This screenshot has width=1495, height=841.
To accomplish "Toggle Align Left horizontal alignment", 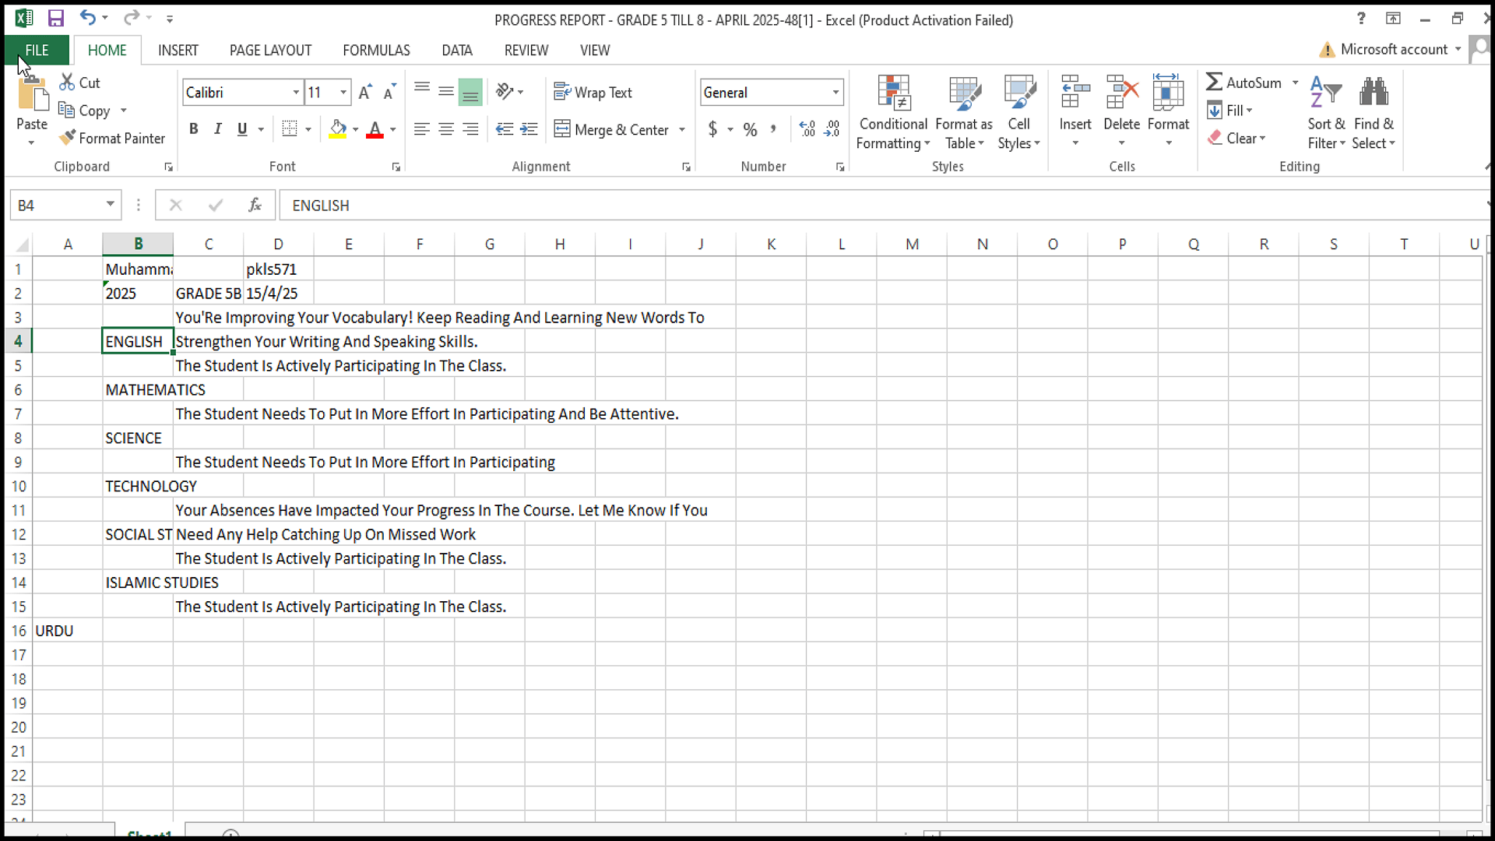I will coord(422,128).
